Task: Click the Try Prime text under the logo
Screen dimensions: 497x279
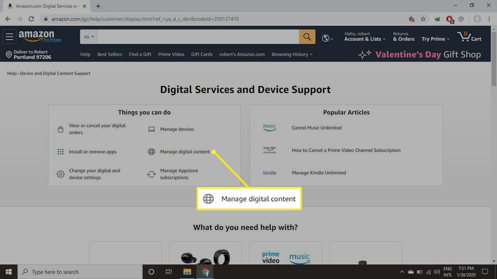Action: point(52,40)
